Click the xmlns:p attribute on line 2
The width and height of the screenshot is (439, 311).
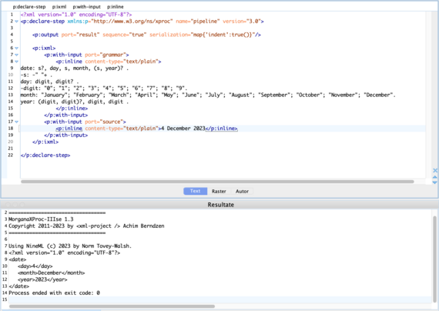click(x=120, y=22)
